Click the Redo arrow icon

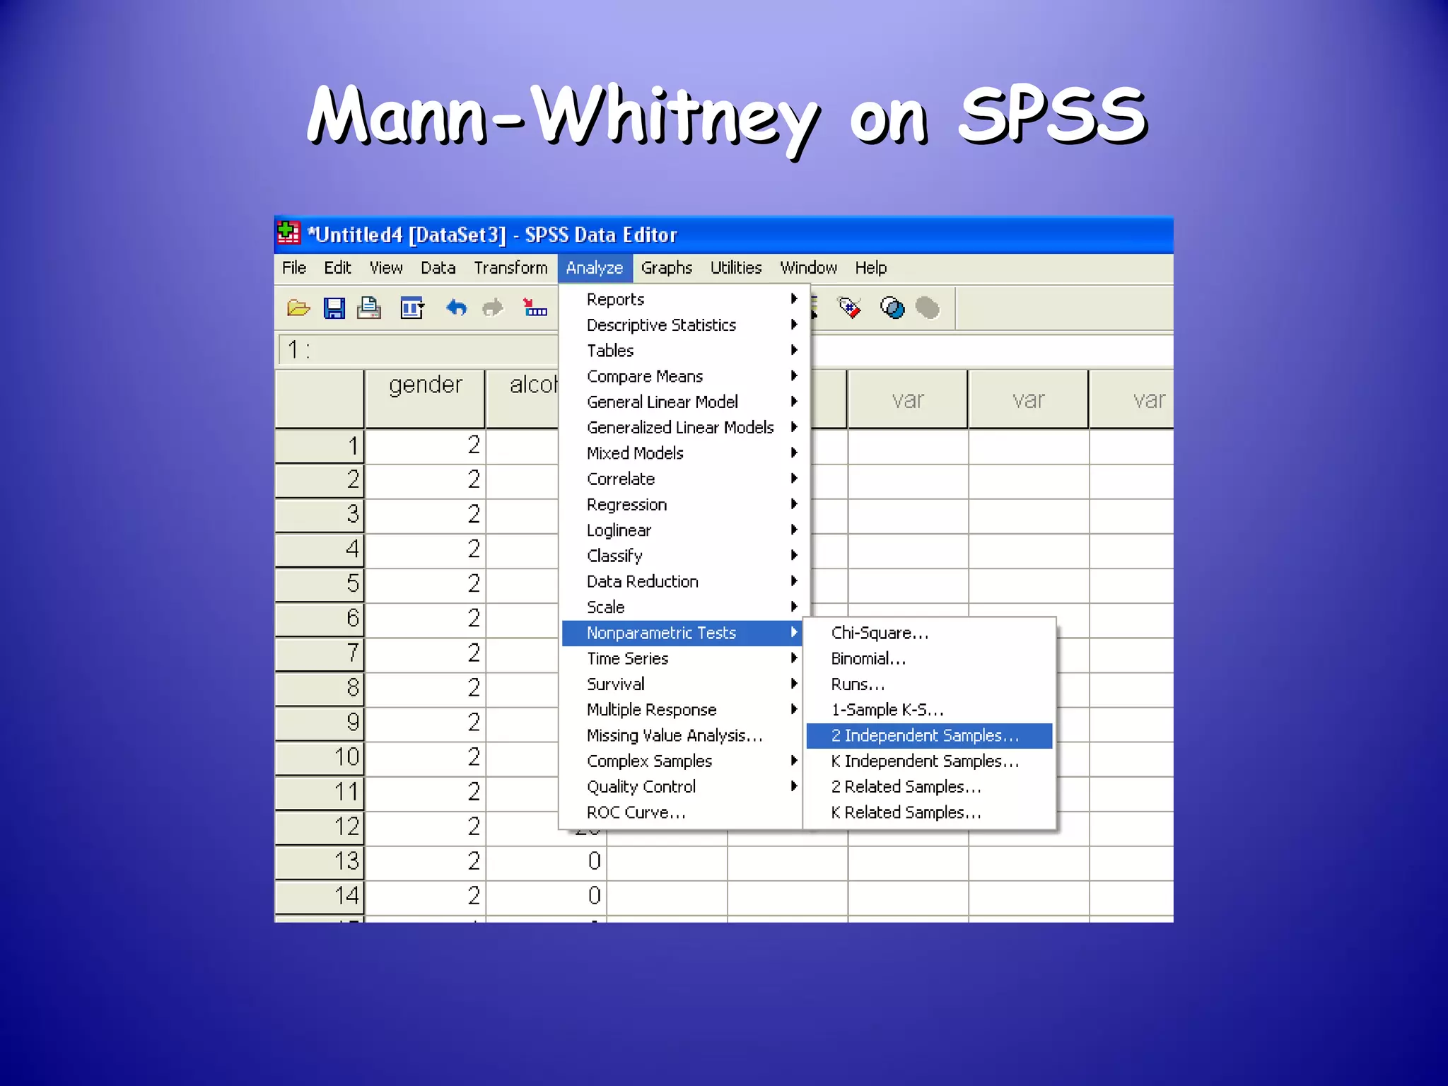(493, 308)
